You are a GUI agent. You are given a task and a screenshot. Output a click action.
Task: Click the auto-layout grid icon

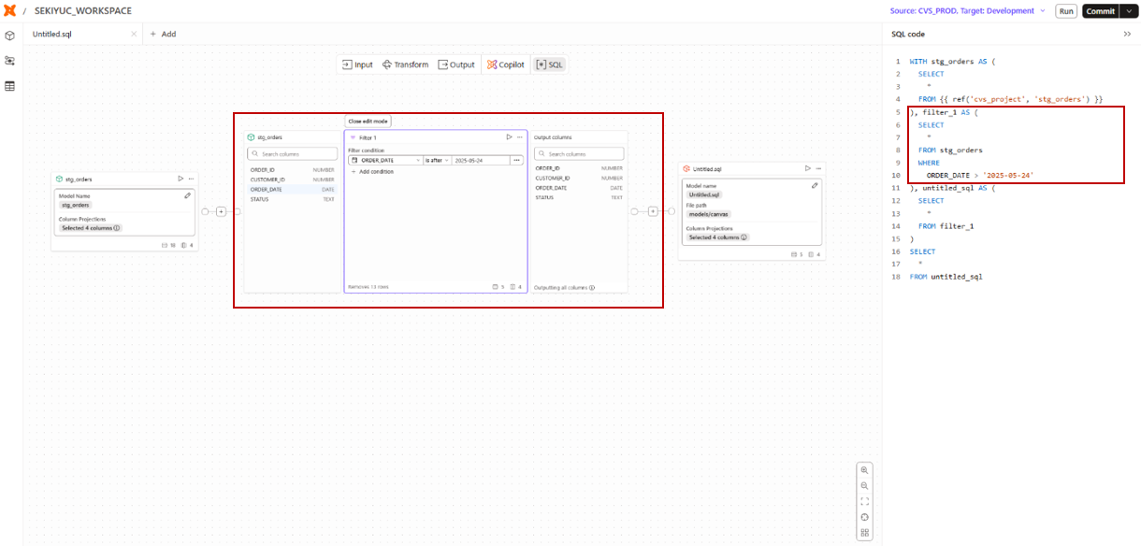tap(865, 533)
